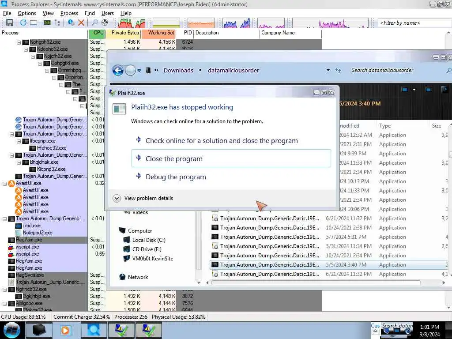Click the Find Window's Process crosshair icon
This screenshot has width=452, height=339.
click(x=105, y=23)
